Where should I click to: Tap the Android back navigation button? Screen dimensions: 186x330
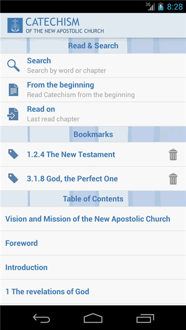click(x=41, y=318)
